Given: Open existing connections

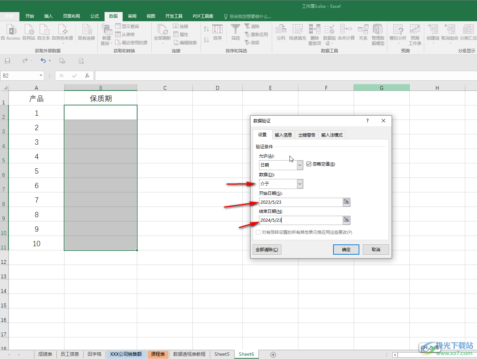Looking at the screenshot, I should pyautogui.click(x=86, y=33).
